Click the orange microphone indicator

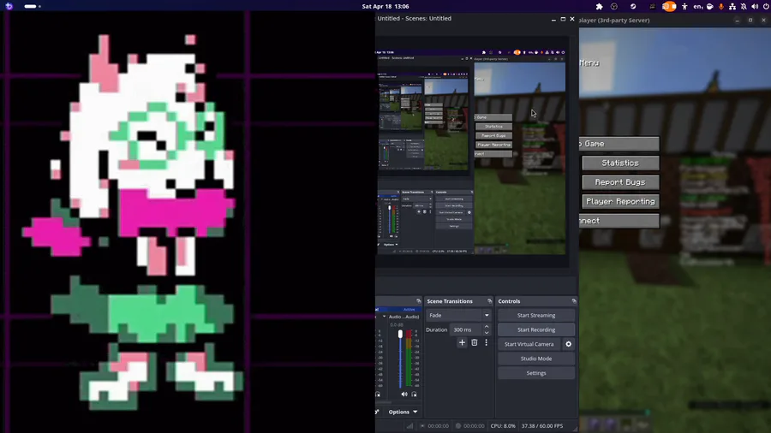tap(720, 6)
